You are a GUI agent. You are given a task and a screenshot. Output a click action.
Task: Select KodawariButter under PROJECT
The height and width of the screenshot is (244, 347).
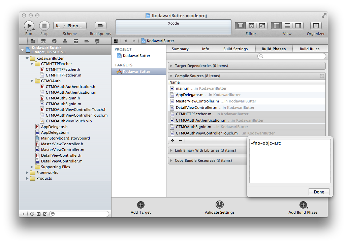pyautogui.click(x=136, y=56)
